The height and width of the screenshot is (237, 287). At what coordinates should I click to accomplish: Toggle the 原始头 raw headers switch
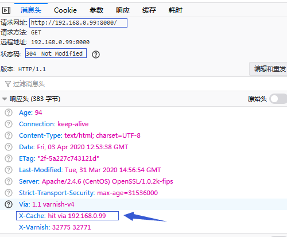(278, 99)
